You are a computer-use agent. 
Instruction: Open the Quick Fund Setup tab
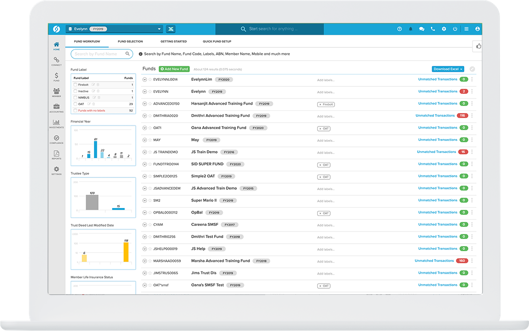(217, 42)
